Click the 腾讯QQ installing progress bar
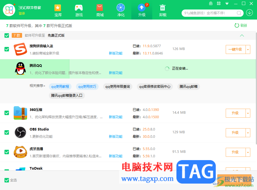This screenshot has height=190, width=257. [x=128, y=69]
